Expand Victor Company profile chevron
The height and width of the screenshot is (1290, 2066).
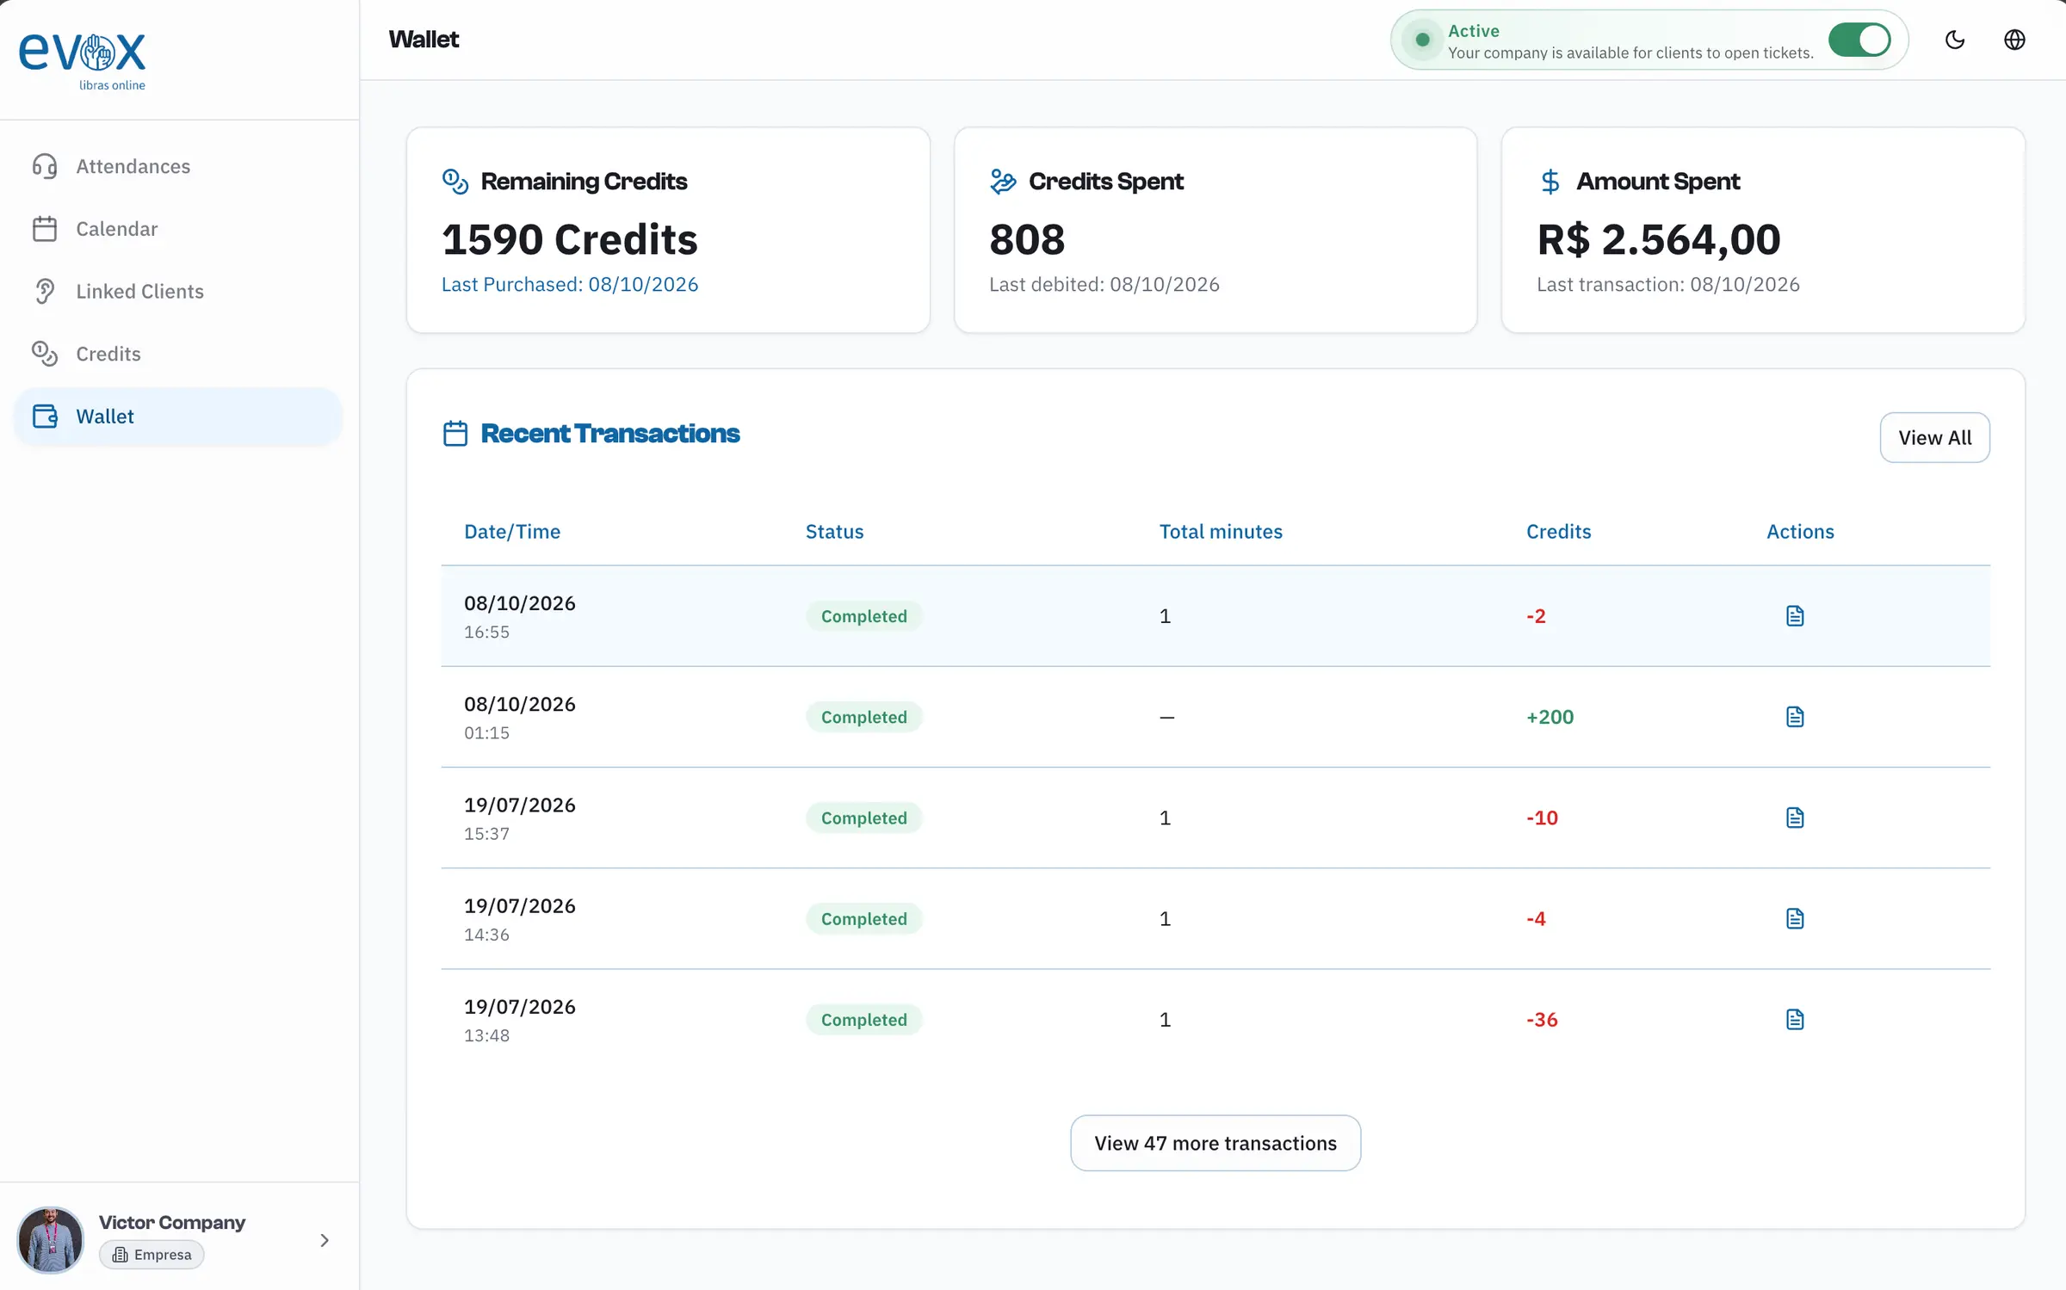tap(325, 1240)
